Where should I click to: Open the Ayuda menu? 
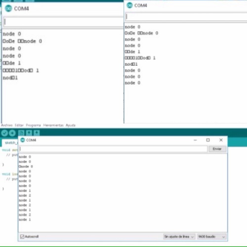coord(71,125)
